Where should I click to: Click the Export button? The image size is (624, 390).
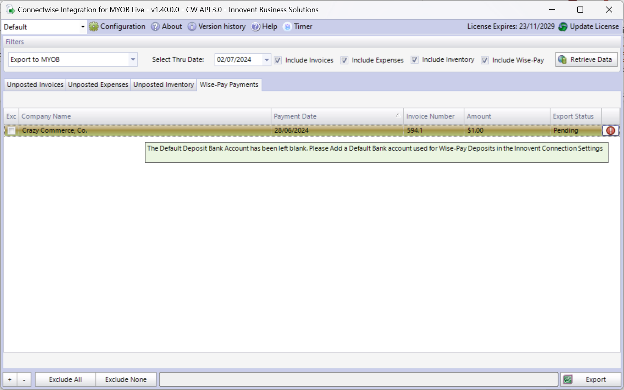[x=591, y=379]
